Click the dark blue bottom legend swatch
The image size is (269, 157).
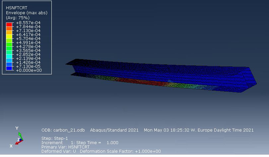coord(9,68)
